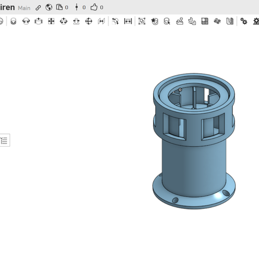
Task: Click the right bolt hole on flange
Action: (226, 193)
